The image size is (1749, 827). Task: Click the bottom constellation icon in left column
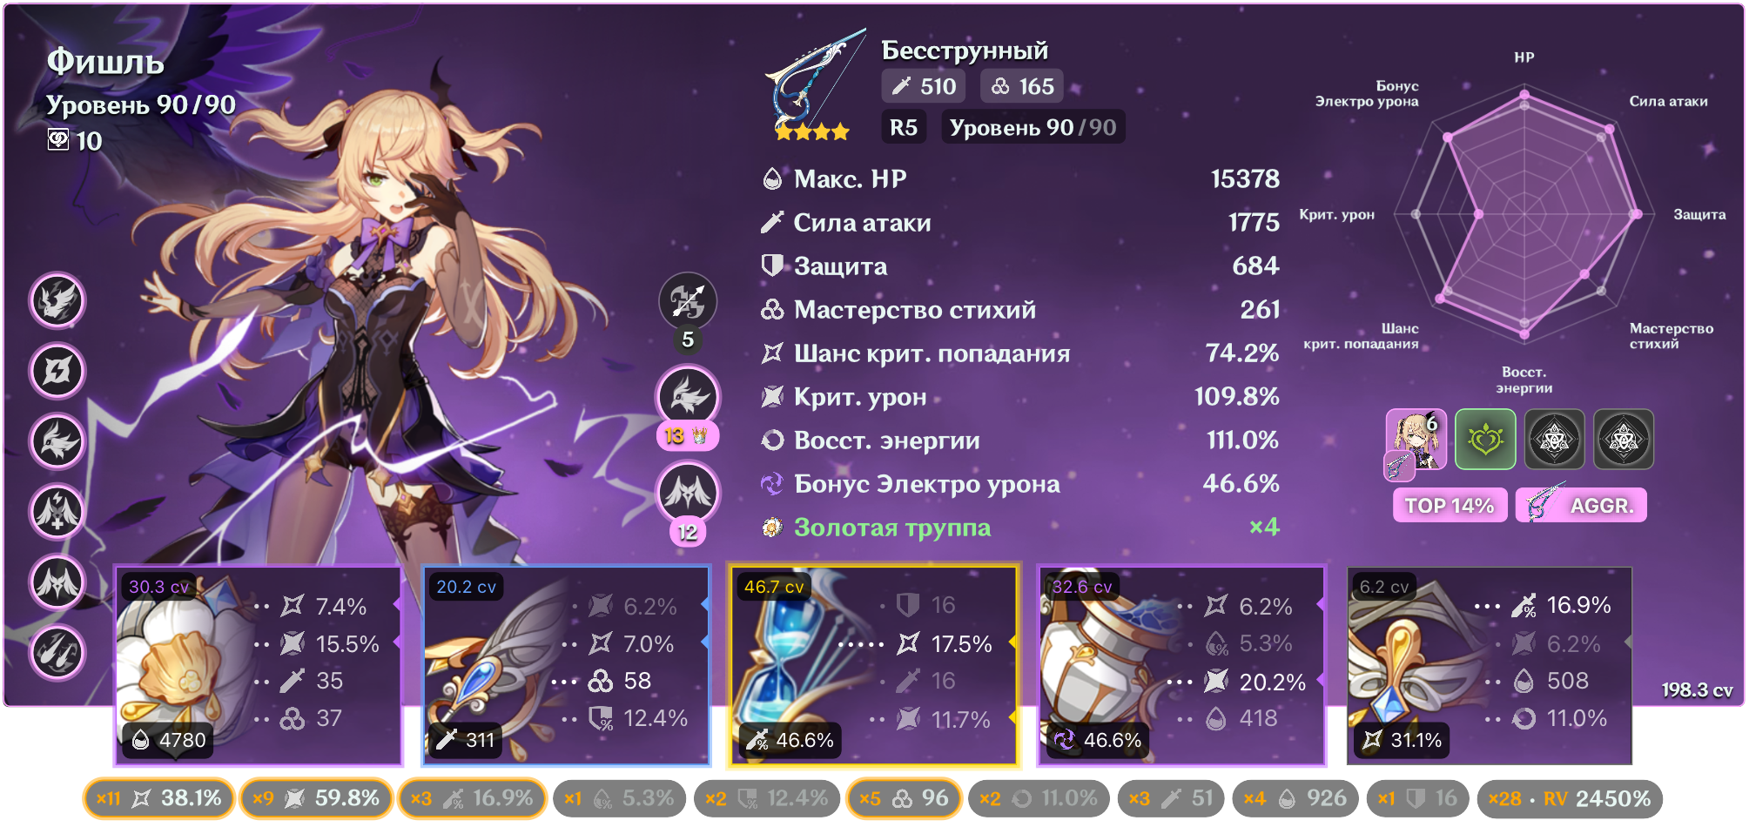[57, 652]
